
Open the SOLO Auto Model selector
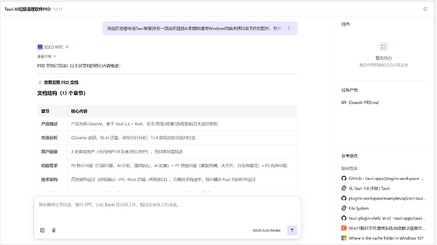click(267, 230)
